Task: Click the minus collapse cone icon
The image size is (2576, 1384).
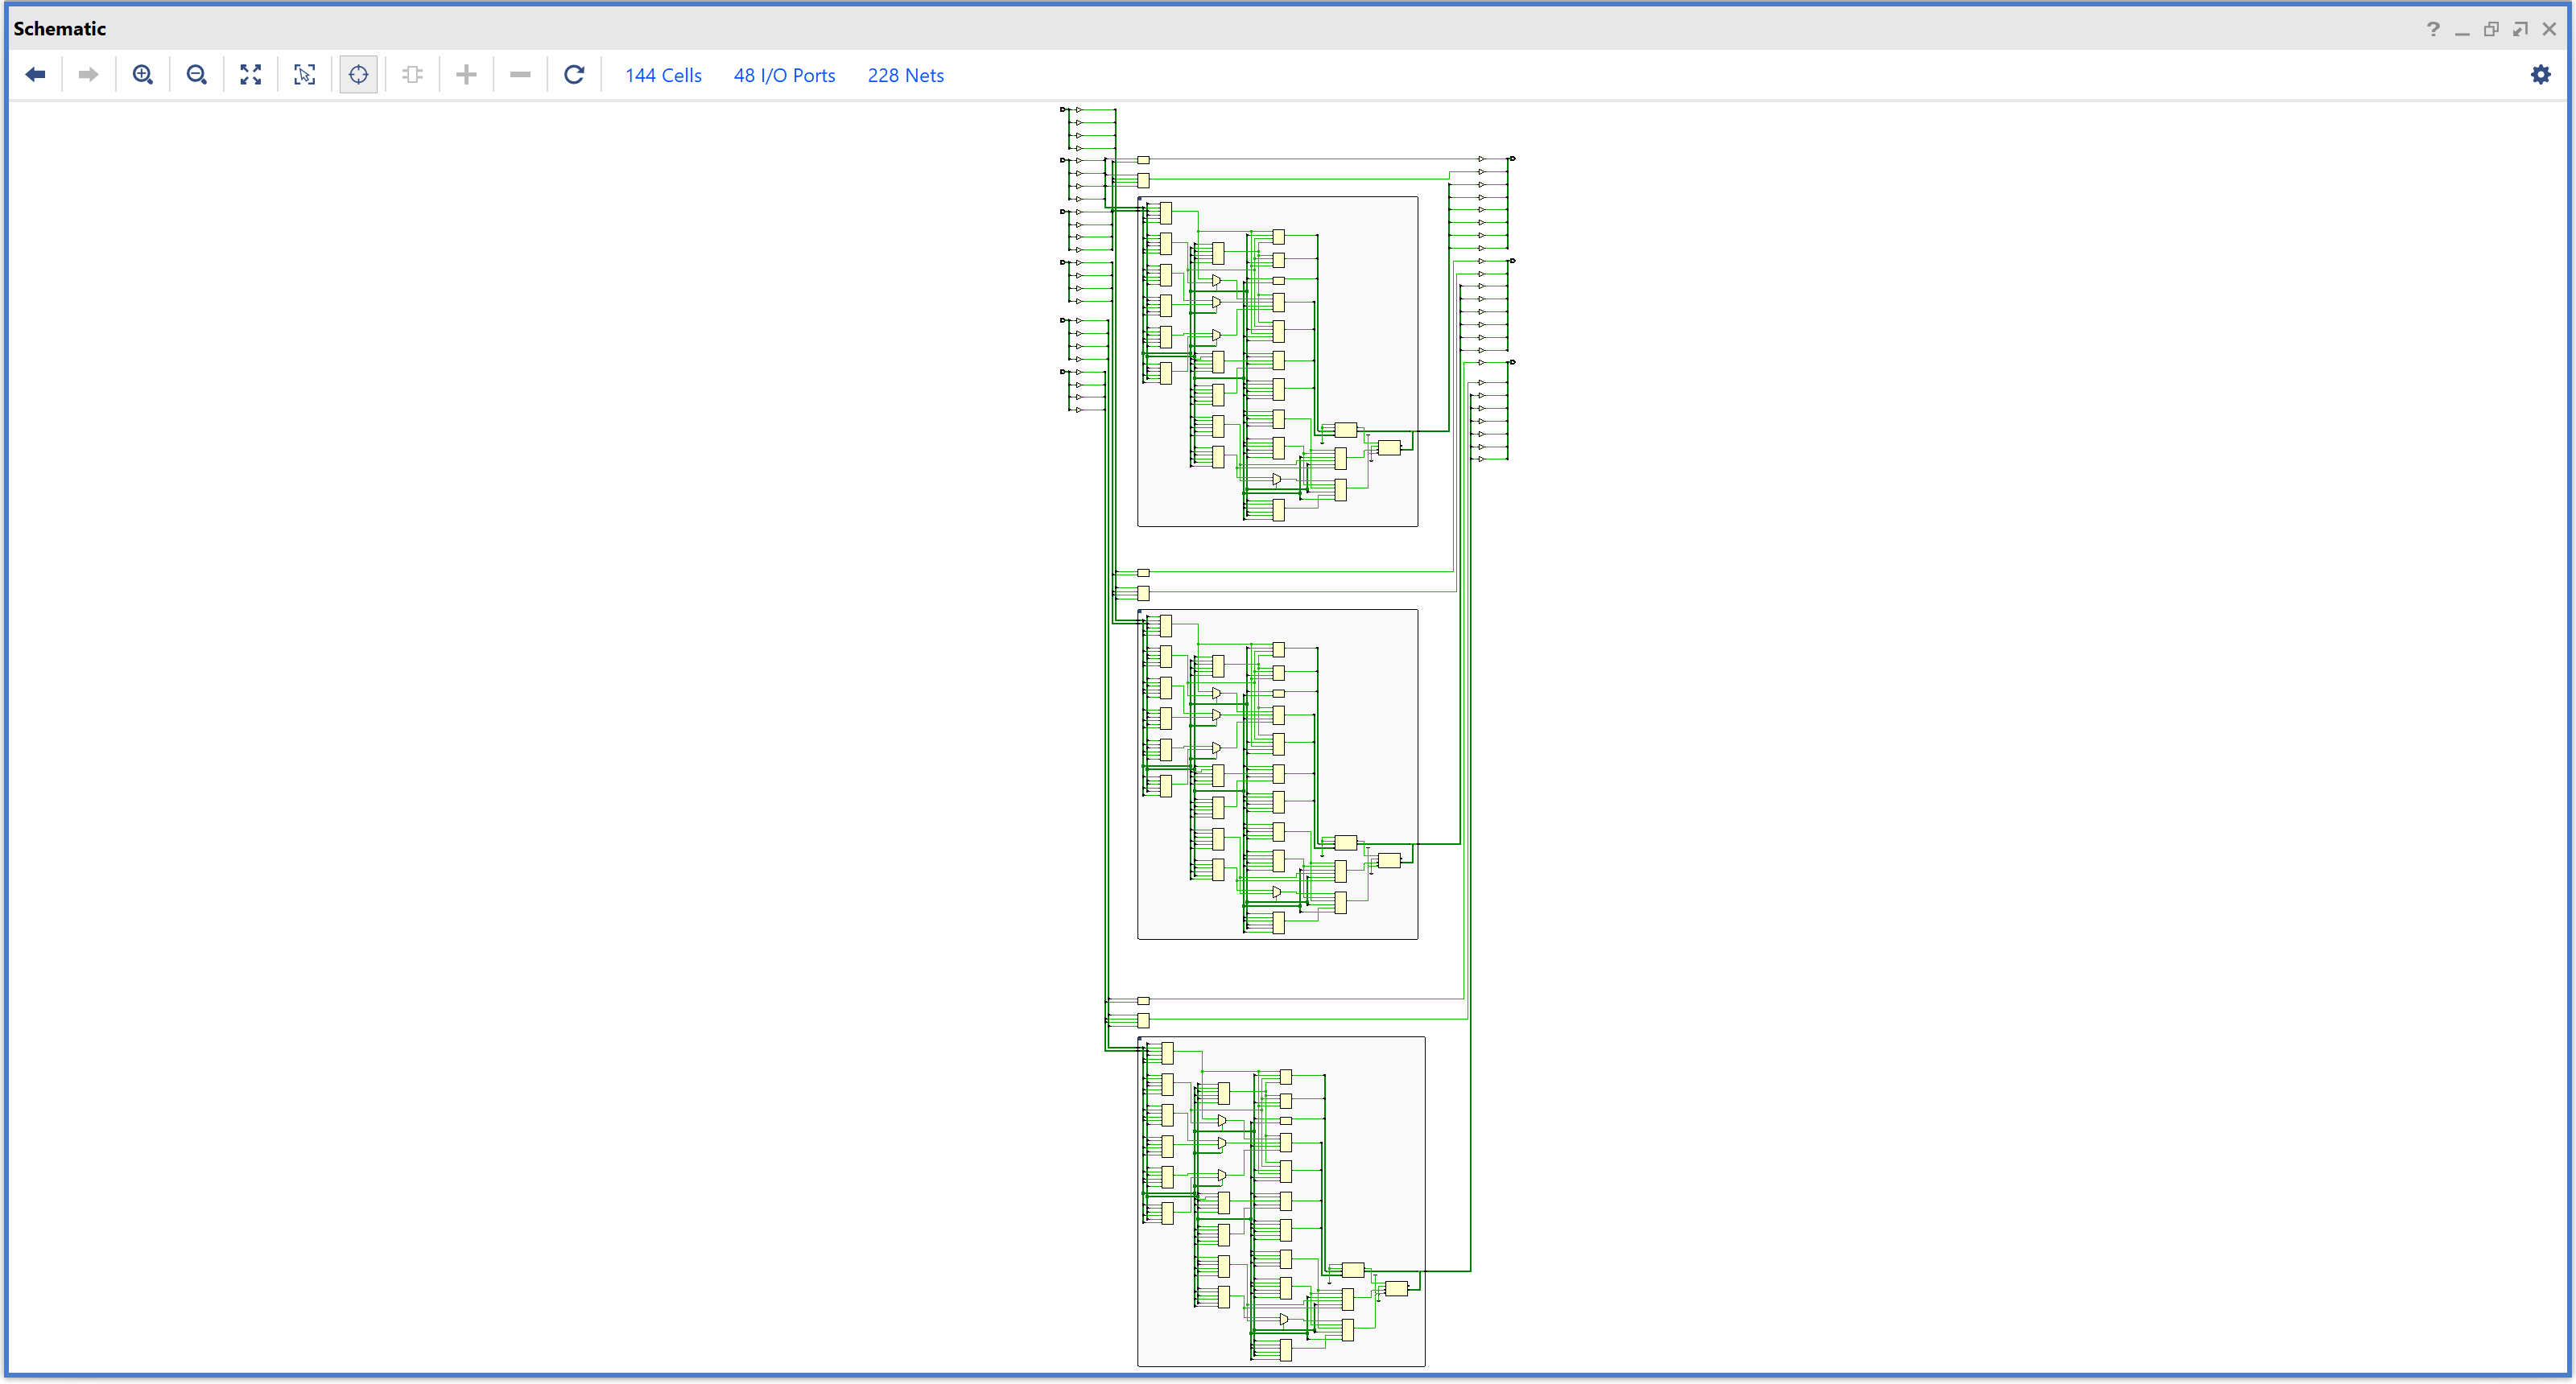Action: [520, 75]
